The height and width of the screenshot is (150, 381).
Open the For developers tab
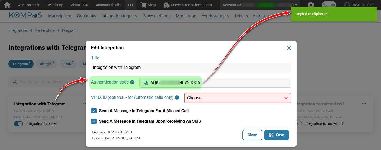tap(215, 16)
